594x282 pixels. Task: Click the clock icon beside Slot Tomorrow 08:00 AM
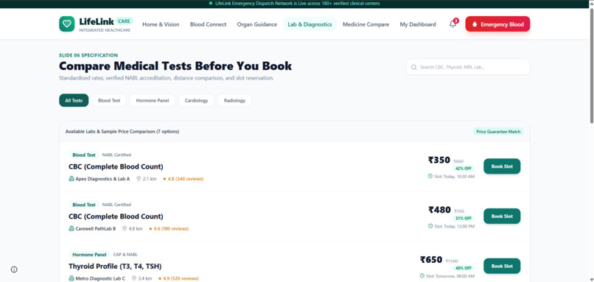422,275
